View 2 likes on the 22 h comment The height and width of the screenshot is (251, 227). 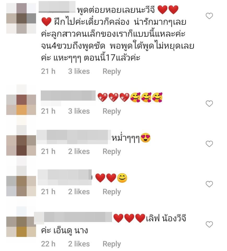click(x=79, y=244)
